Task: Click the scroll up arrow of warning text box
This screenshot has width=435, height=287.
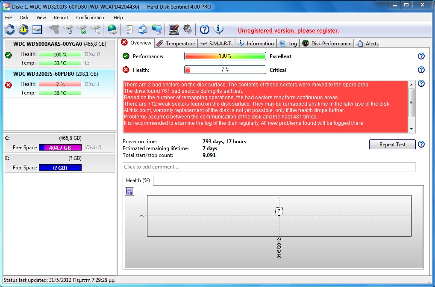Action: (x=411, y=84)
